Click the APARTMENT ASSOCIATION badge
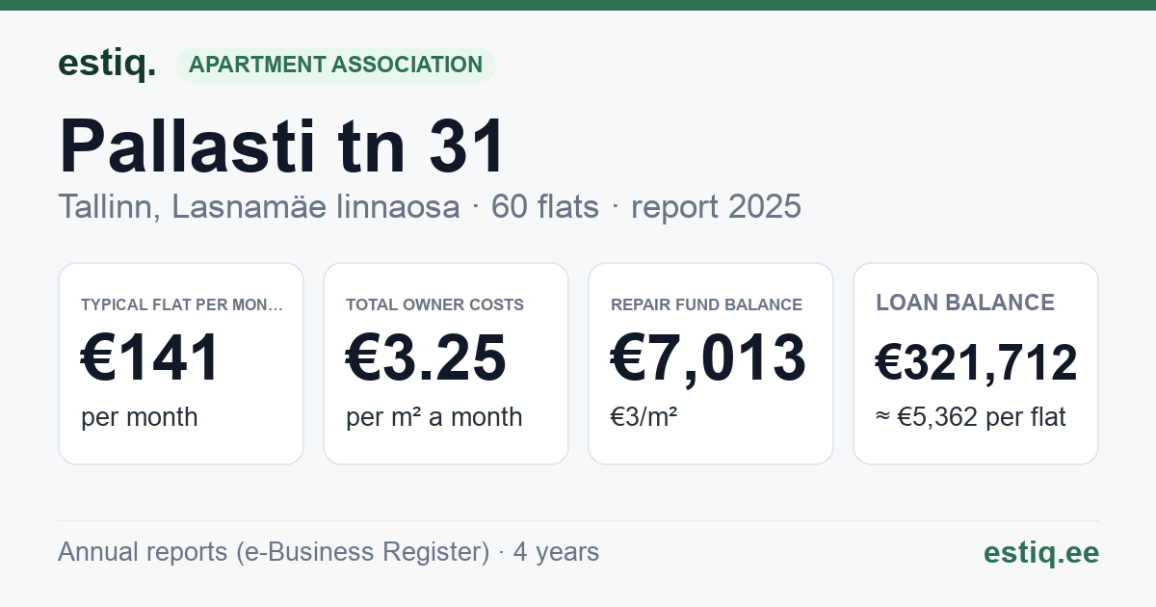Viewport: 1156px width, 607px height. coord(335,66)
